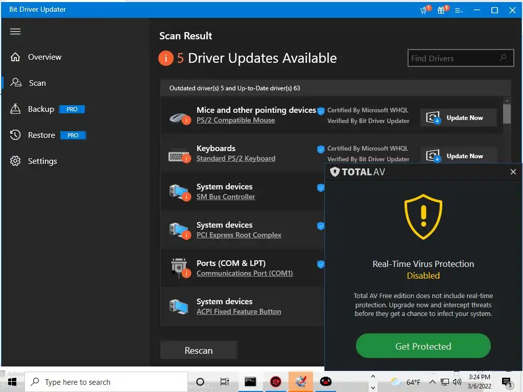Viewport: 523px width, 392px height.
Task: Open the title bar menu lines icon
Action: point(459,10)
